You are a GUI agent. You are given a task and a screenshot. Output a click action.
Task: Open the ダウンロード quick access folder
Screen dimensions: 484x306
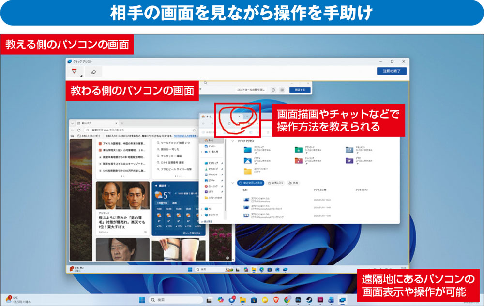(308, 149)
